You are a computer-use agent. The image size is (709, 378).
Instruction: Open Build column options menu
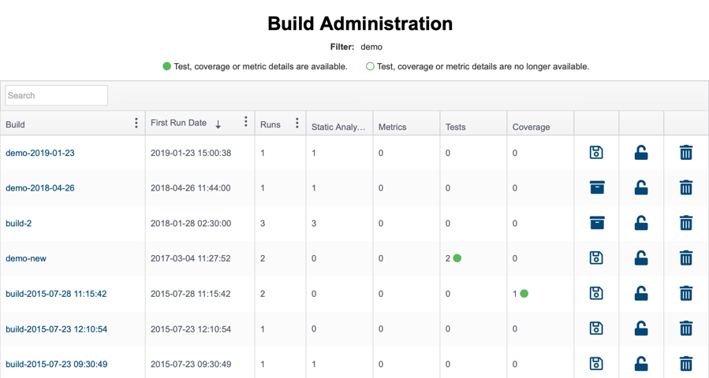(136, 123)
